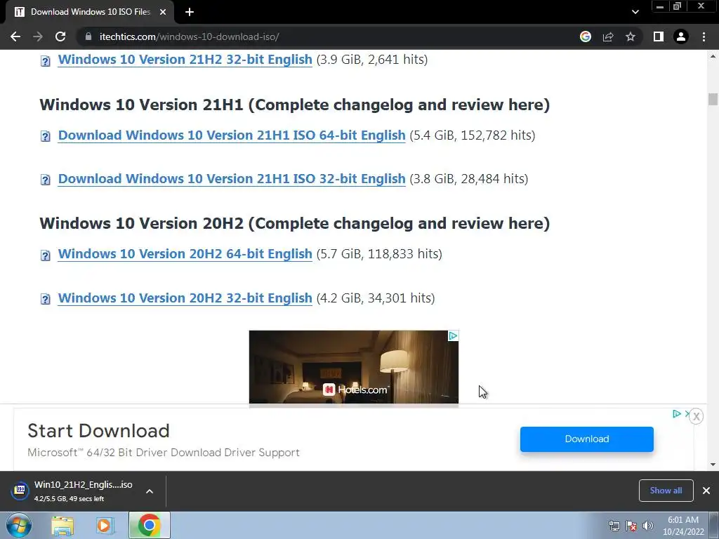This screenshot has width=719, height=539.
Task: Open Windows Explorer from taskbar
Action: pyautogui.click(x=62, y=526)
